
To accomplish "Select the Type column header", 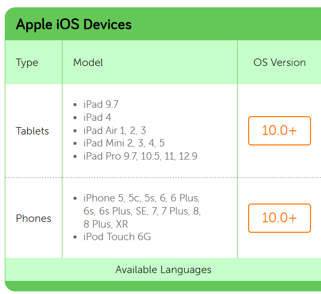I will (27, 62).
